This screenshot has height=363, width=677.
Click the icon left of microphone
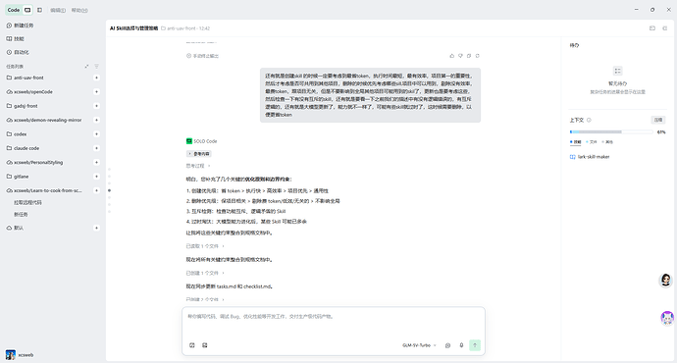447,345
